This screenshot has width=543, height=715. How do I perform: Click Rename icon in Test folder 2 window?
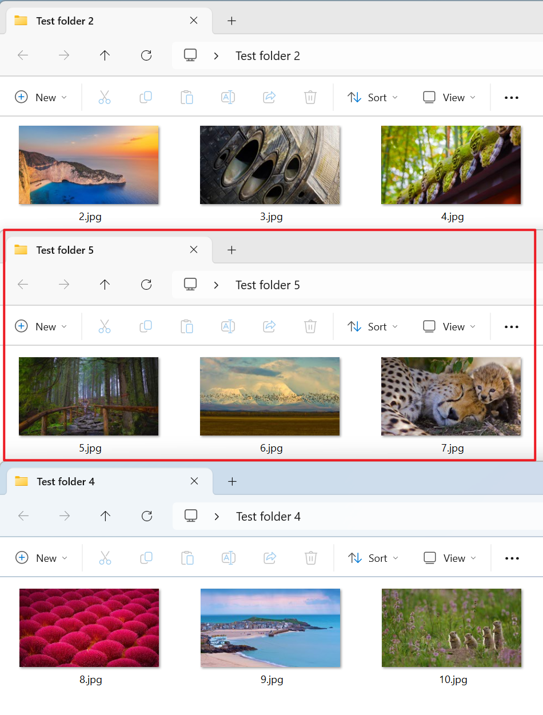(x=228, y=97)
